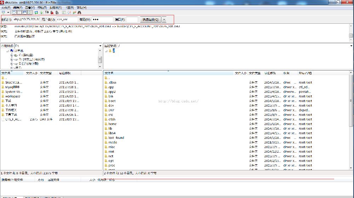Open the 查看(V) menu
Image resolution: width=354 pixels, height=198 pixels.
tap(30, 7)
